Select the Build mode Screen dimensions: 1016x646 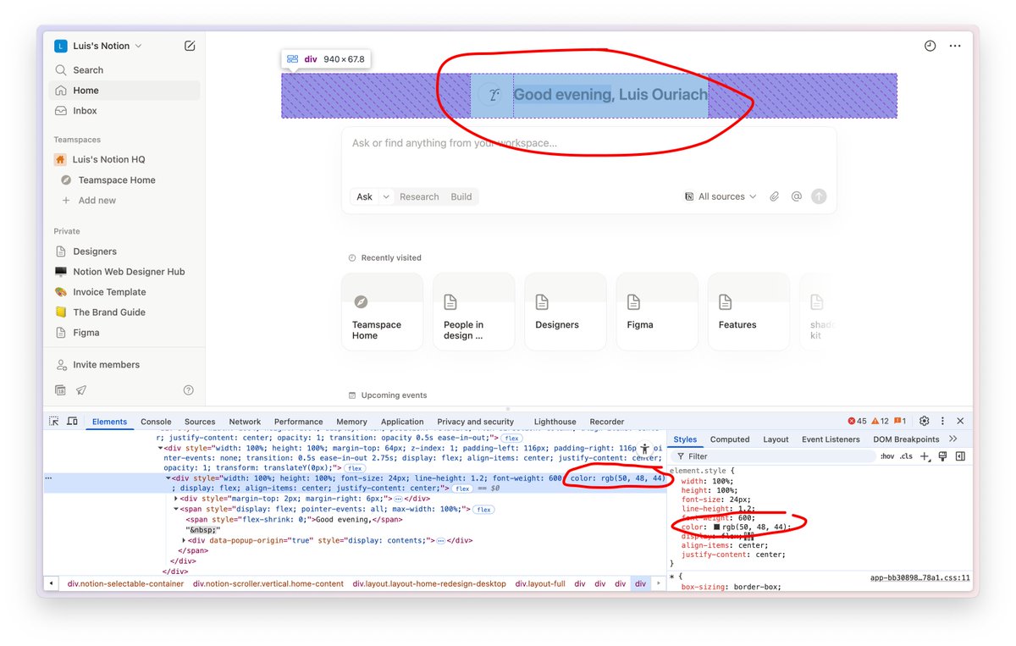point(461,197)
